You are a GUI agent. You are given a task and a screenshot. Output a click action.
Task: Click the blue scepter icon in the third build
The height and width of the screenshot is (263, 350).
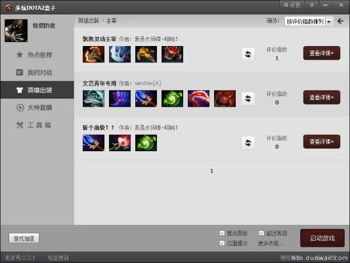pos(93,143)
